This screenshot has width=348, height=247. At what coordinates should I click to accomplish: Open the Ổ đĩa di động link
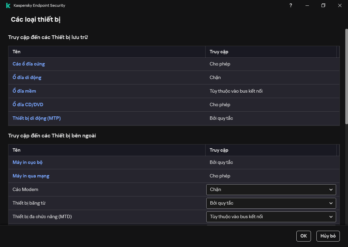click(27, 77)
